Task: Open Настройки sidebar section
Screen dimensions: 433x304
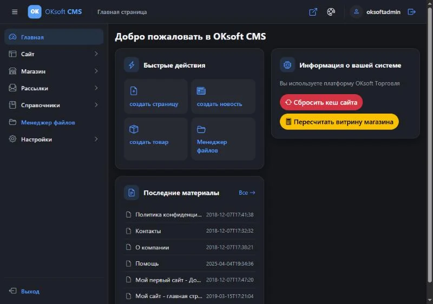Action: [x=54, y=140]
